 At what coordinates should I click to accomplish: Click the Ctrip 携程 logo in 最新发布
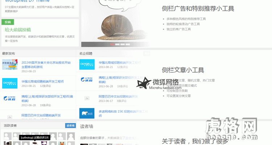9,99
